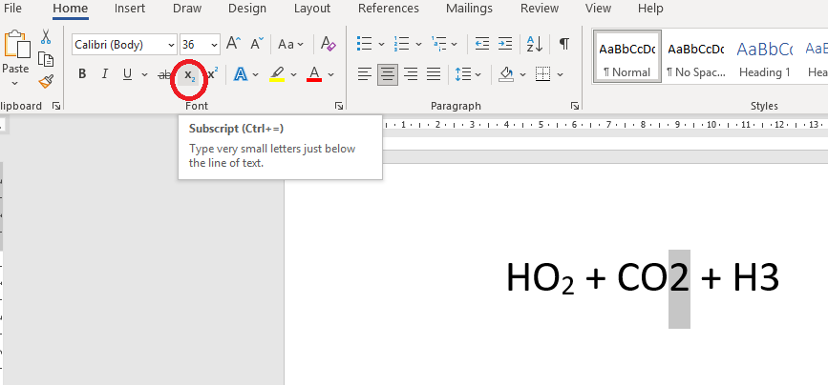Open borders dropdown arrow
Image resolution: width=828 pixels, height=385 pixels.
(561, 74)
